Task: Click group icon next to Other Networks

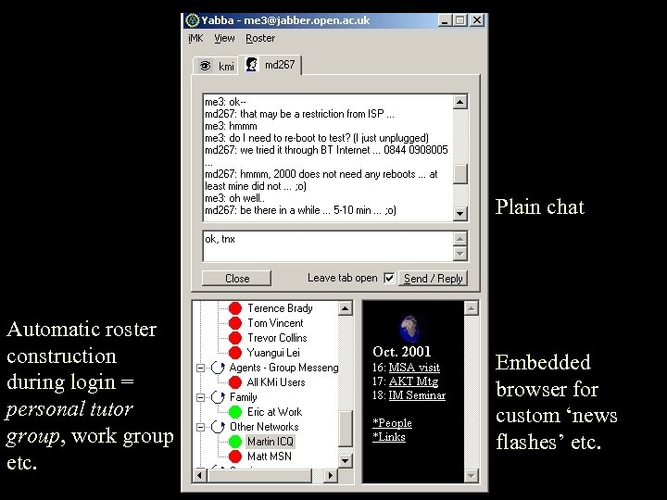Action: 218,427
